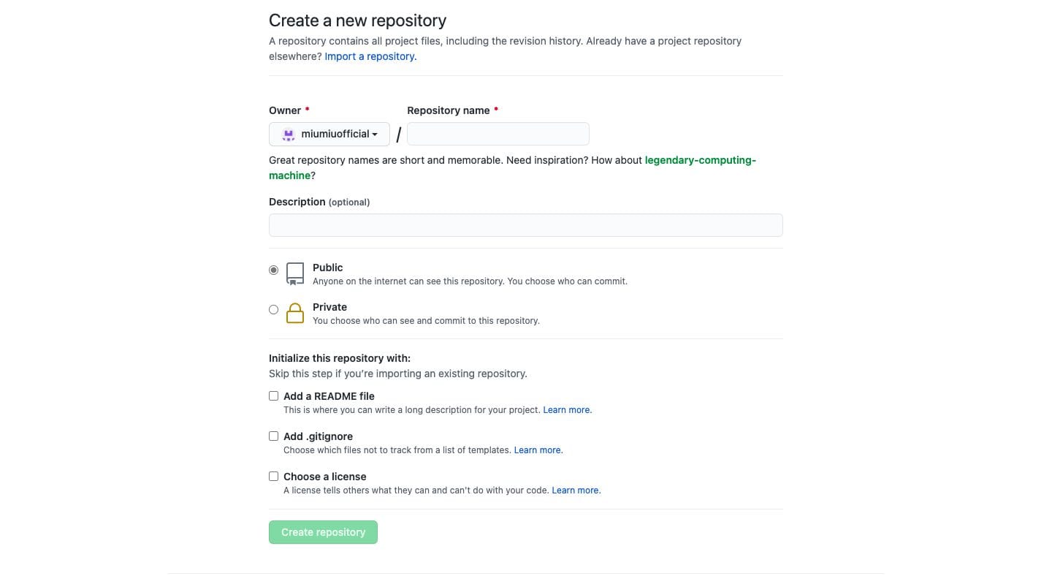Click the Public repository book icon
1052x576 pixels.
(x=294, y=273)
